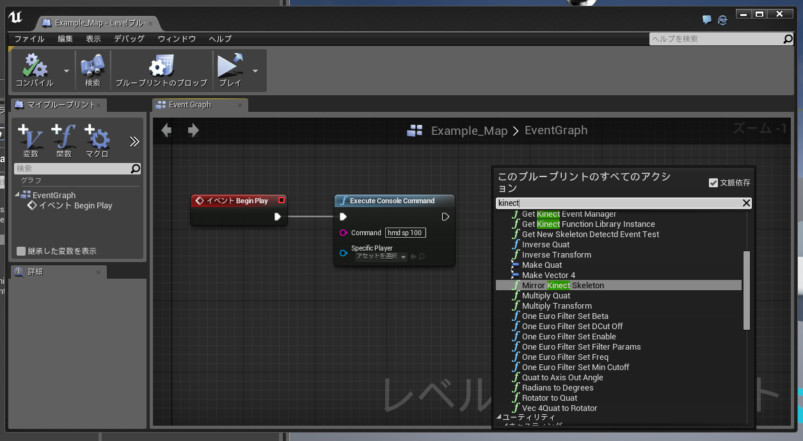The height and width of the screenshot is (441, 803).
Task: Open the Play options dropdown arrow
Action: [x=255, y=70]
